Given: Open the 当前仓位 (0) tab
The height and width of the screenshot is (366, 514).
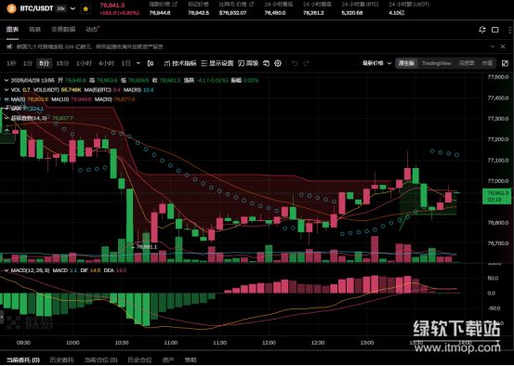Looking at the screenshot, I should click(101, 359).
